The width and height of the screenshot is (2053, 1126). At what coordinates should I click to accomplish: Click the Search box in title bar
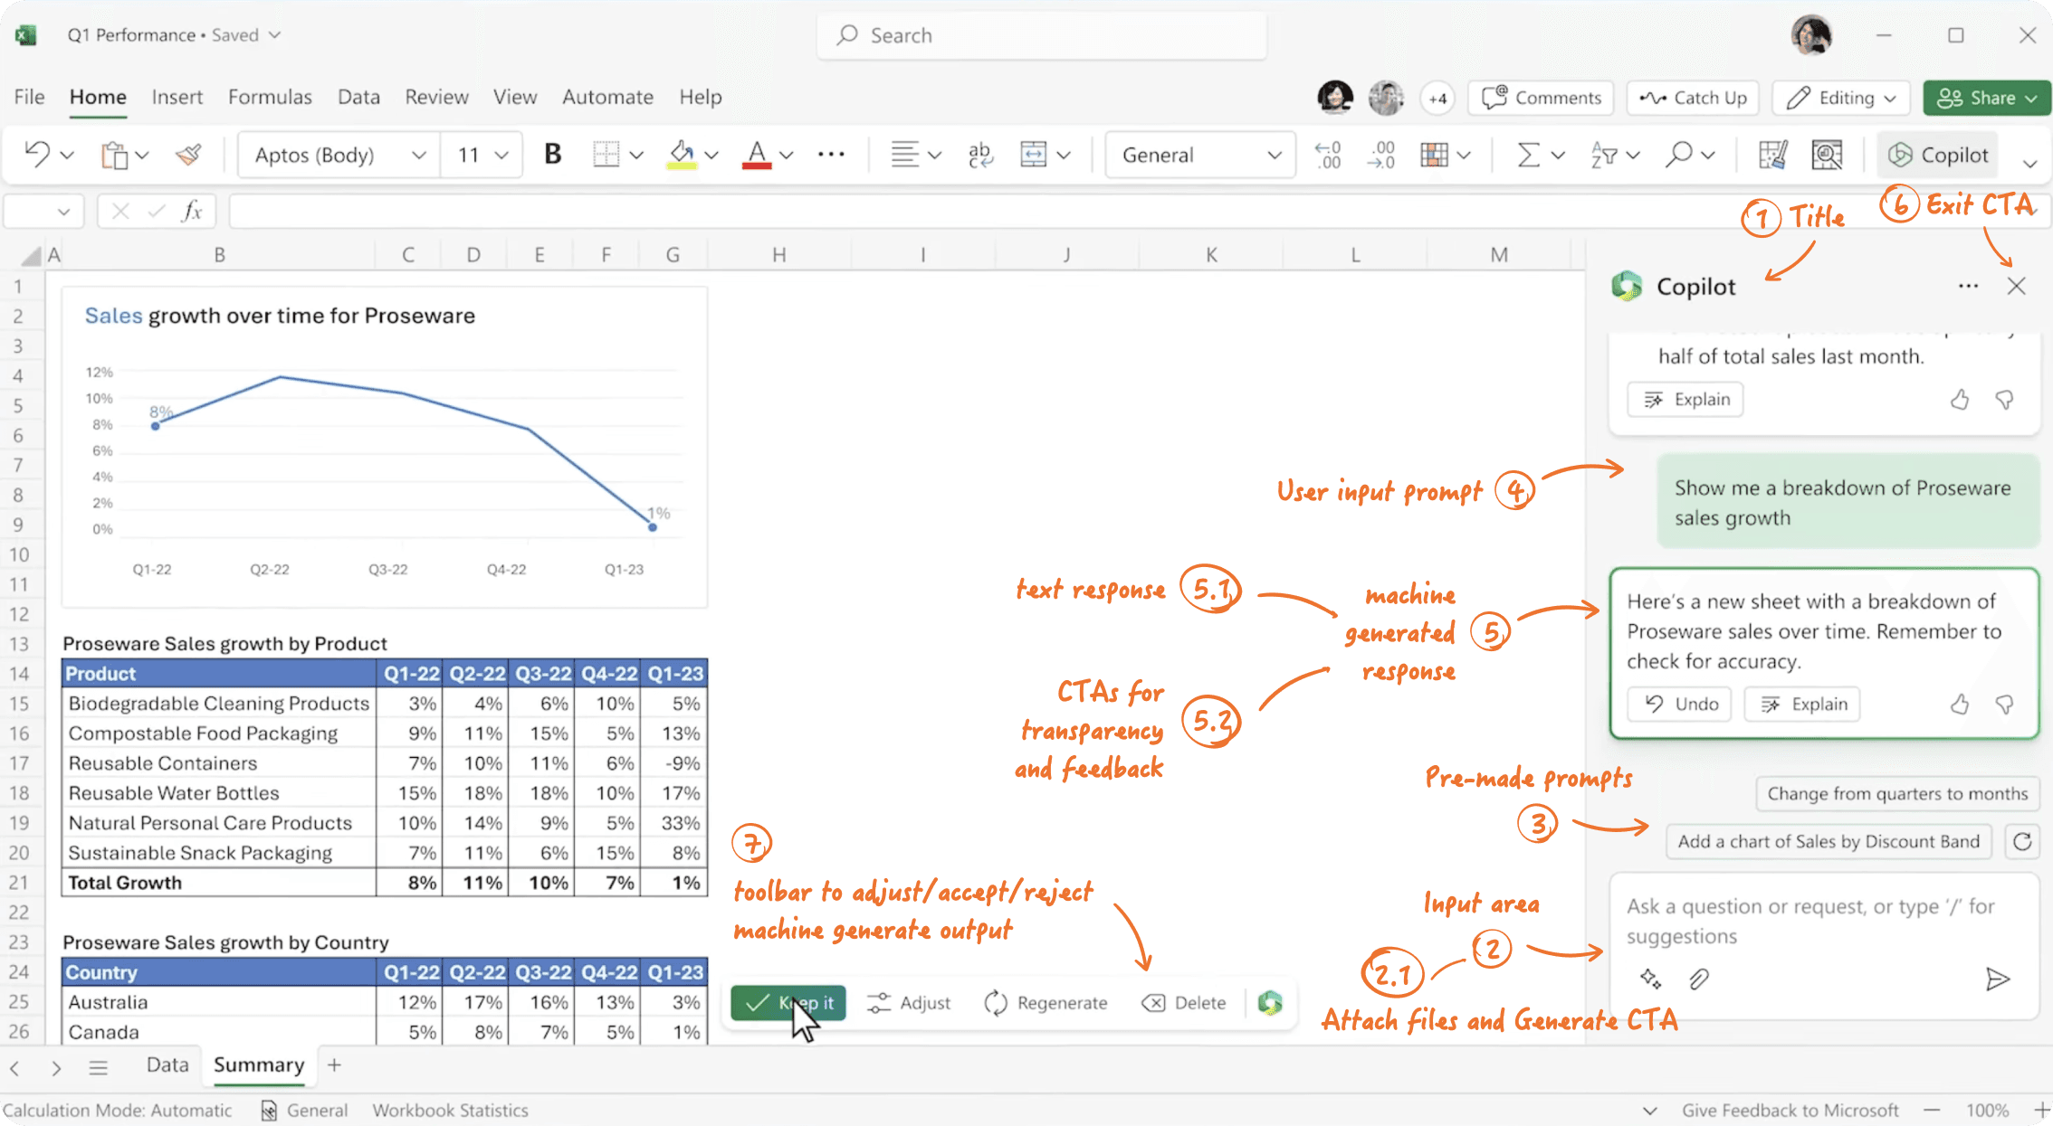(x=1041, y=35)
